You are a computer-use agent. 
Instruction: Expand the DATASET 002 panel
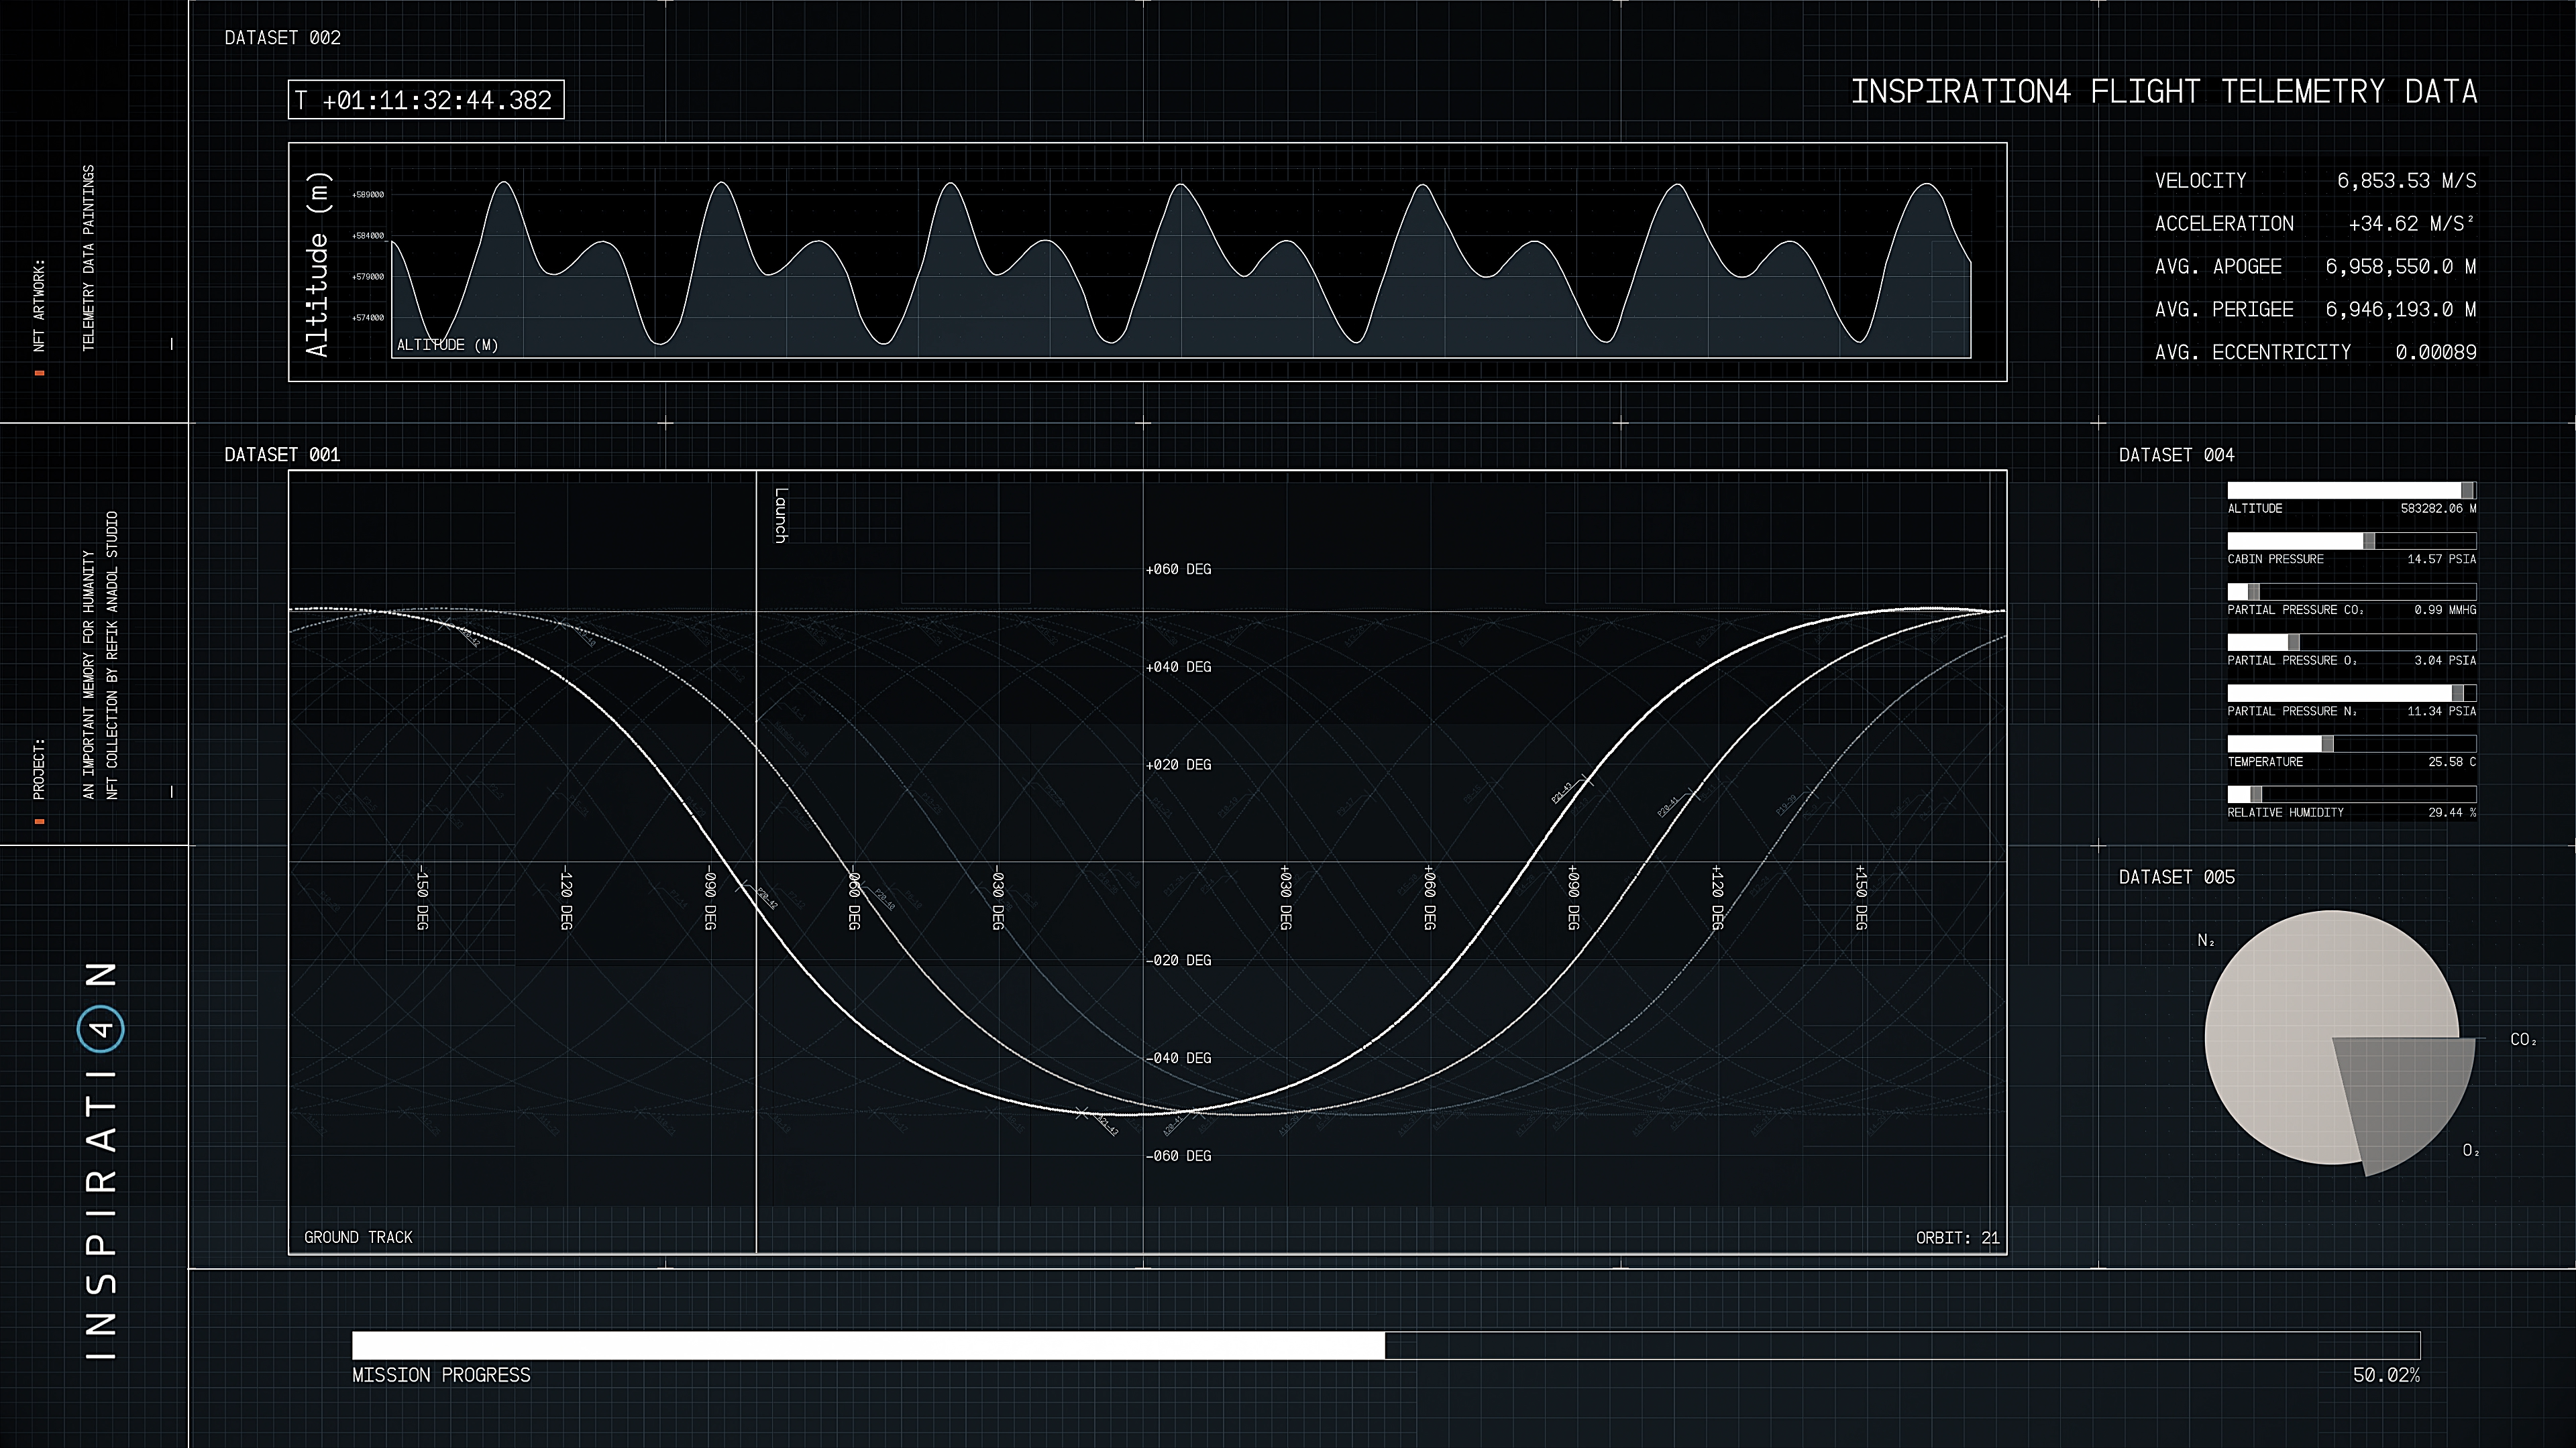tap(283, 38)
